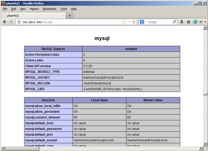
Task: Click the horizontal scrollbar right arrow
Action: click(201, 148)
